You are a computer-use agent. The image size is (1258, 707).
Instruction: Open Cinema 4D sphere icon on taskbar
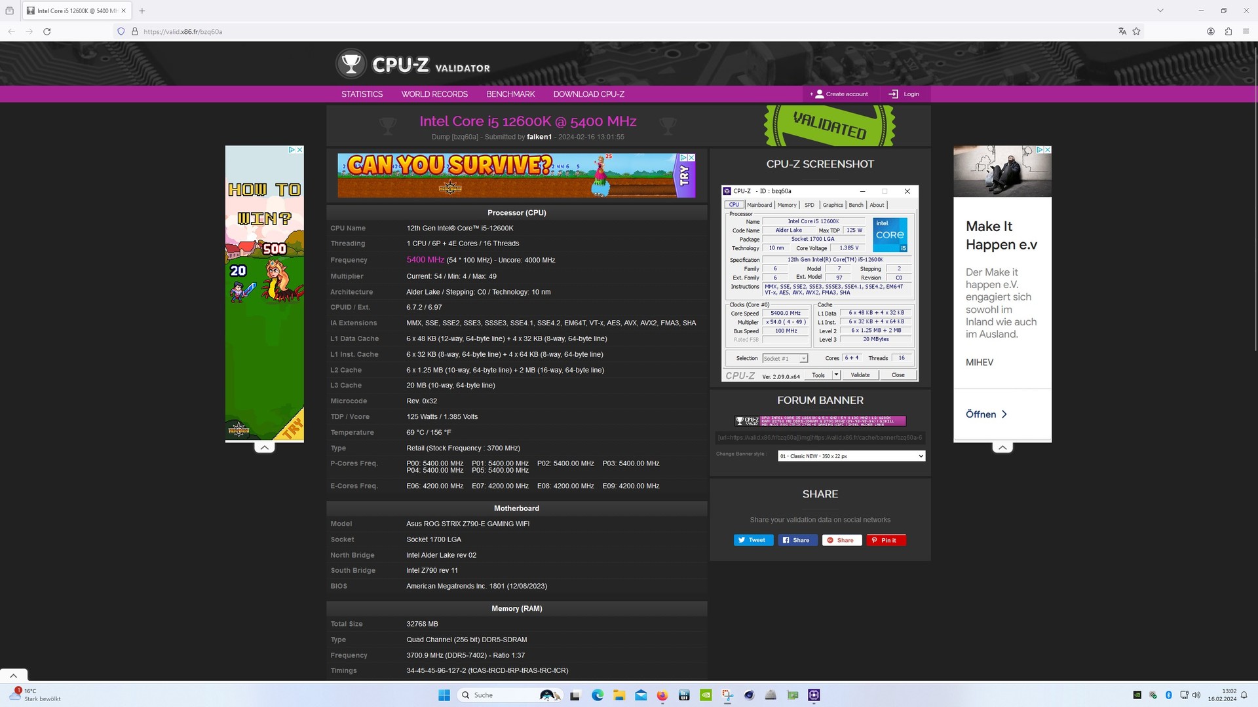point(749,695)
